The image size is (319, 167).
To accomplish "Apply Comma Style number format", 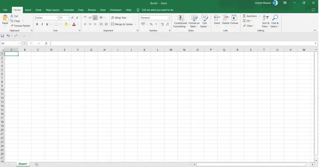I will pos(156,24).
